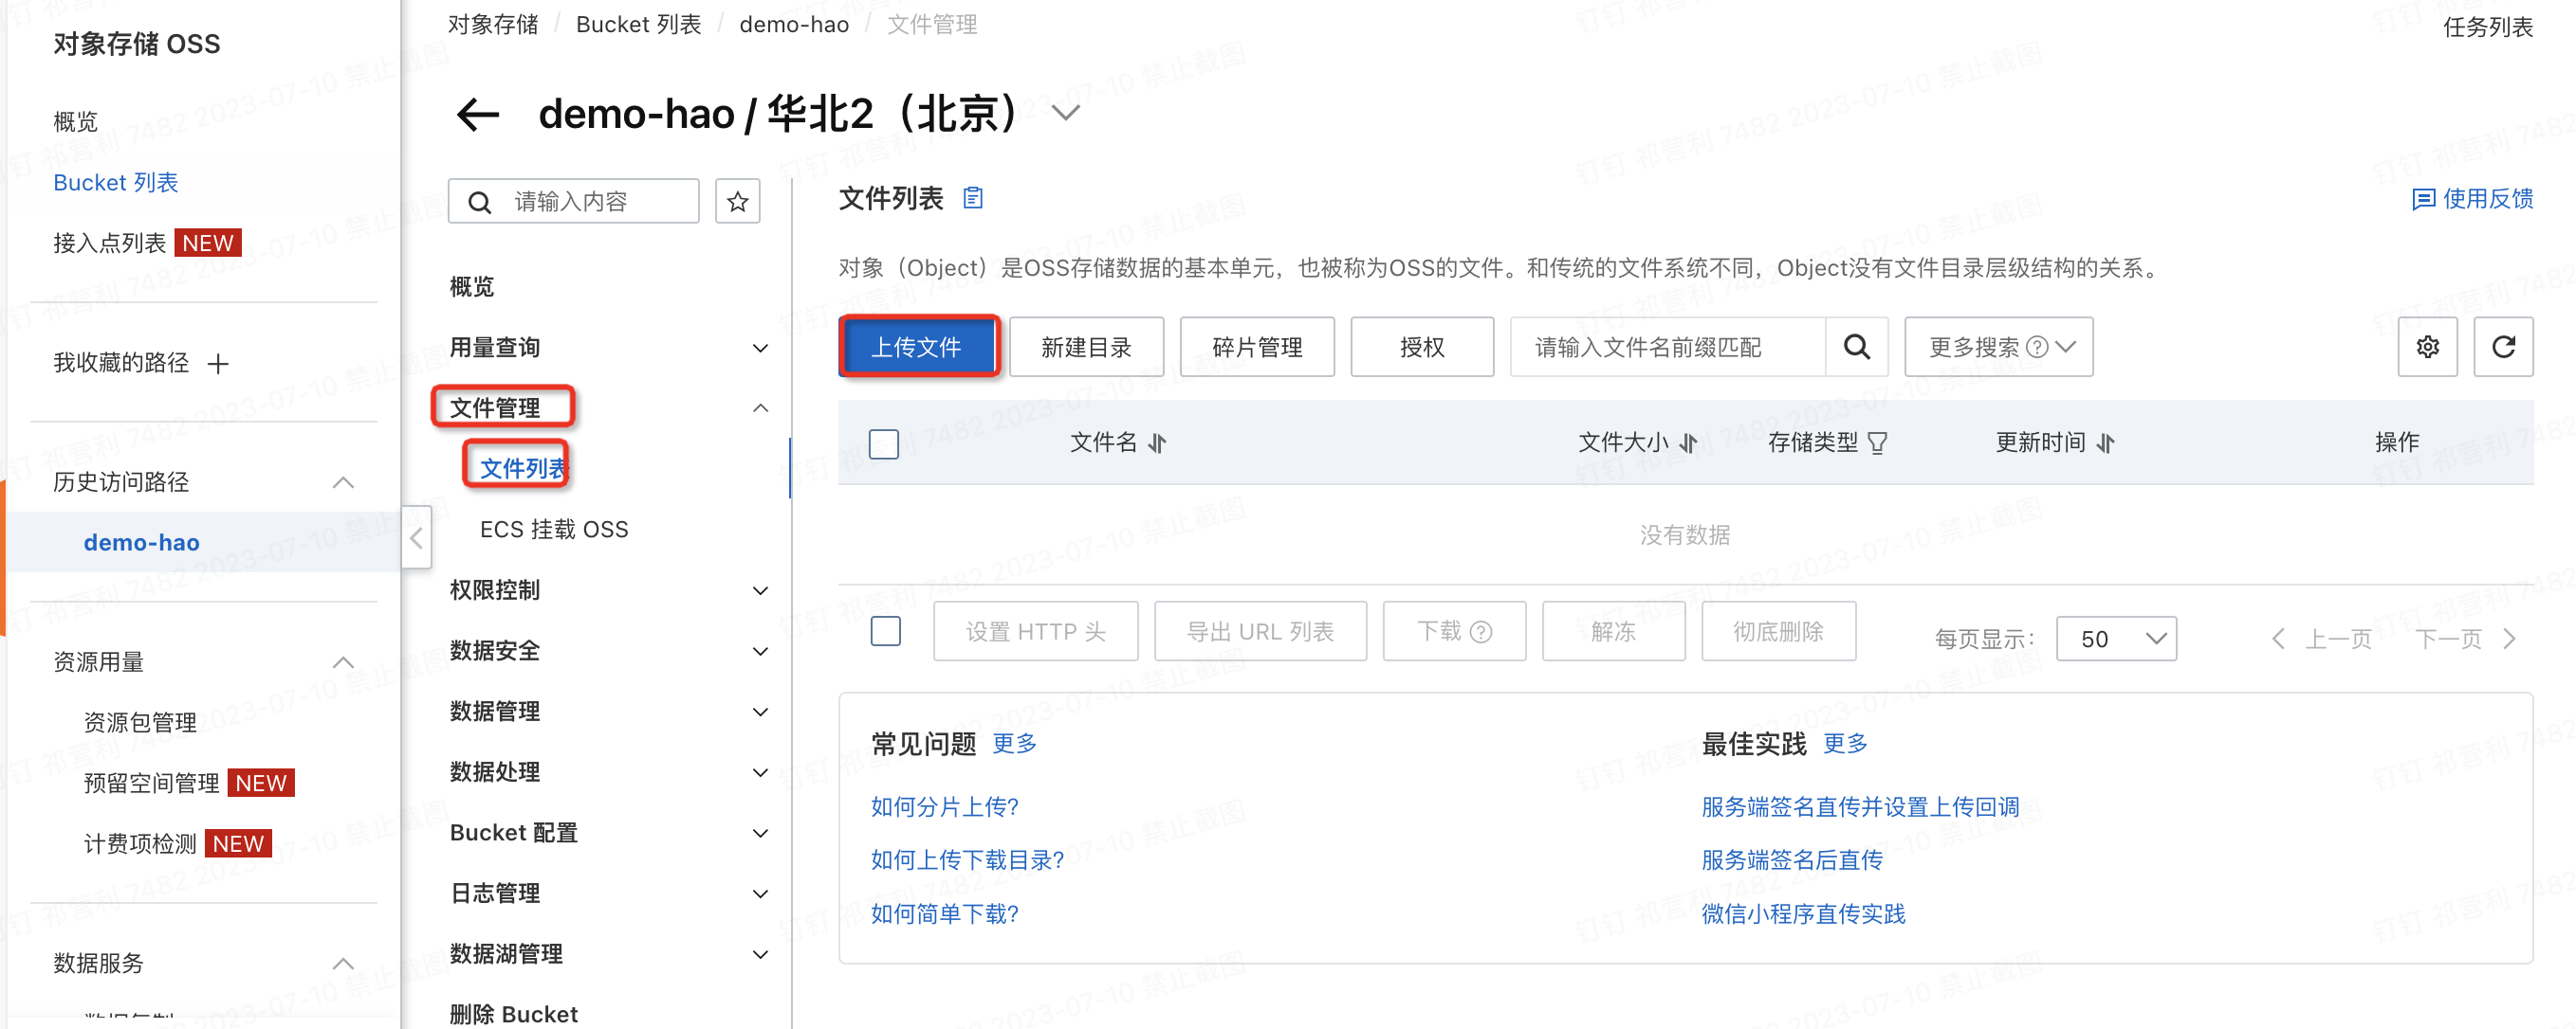Select Bucket 列表 in left sidebar
The image size is (2576, 1029).
115,183
